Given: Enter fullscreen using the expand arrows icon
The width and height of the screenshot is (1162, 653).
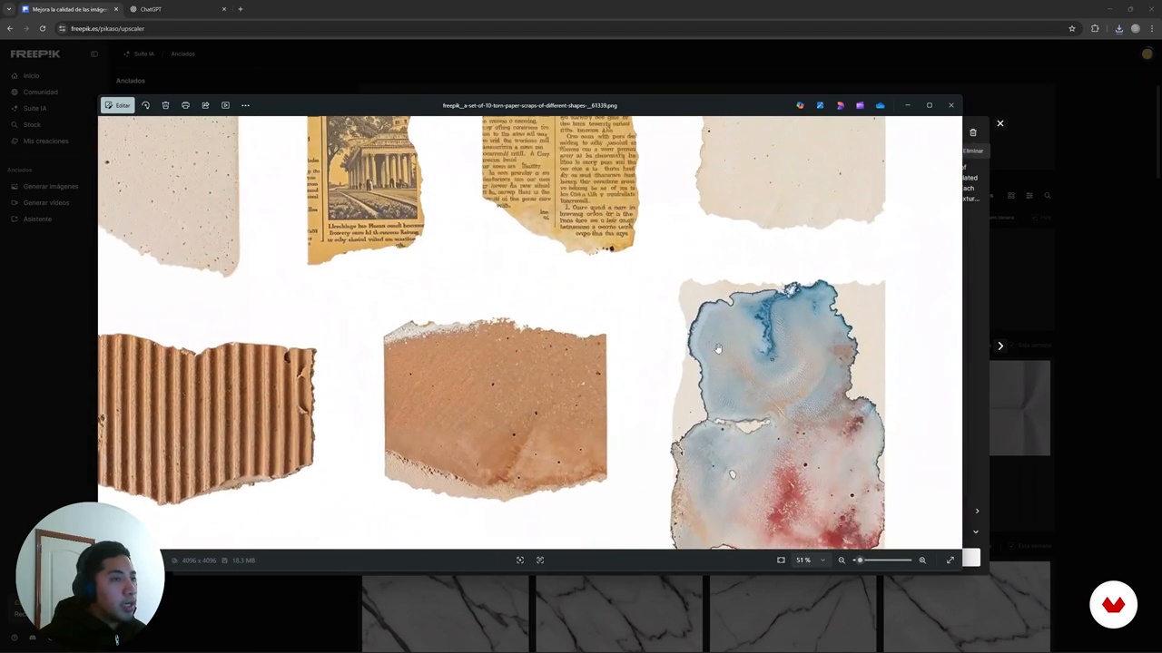Looking at the screenshot, I should coord(950,560).
